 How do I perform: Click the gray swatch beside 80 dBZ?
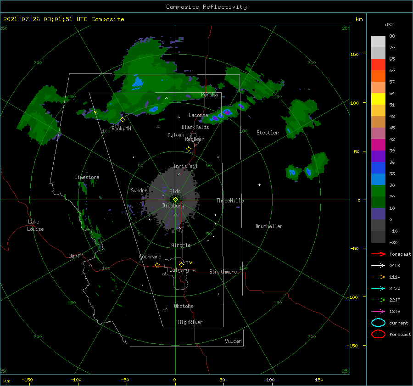click(x=378, y=41)
